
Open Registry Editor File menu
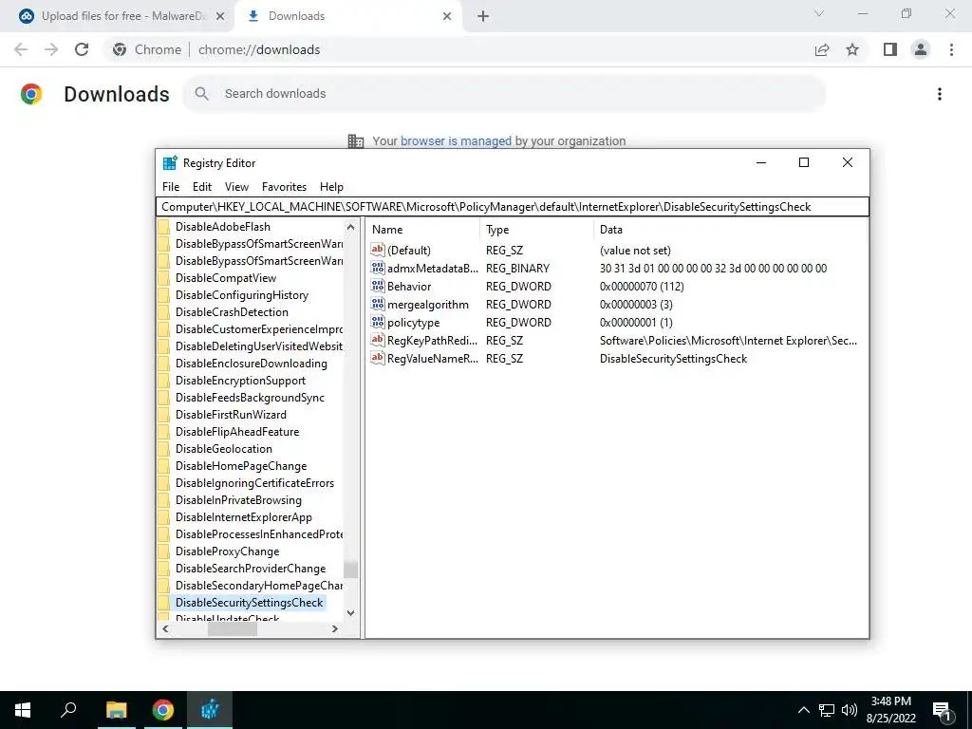[171, 187]
